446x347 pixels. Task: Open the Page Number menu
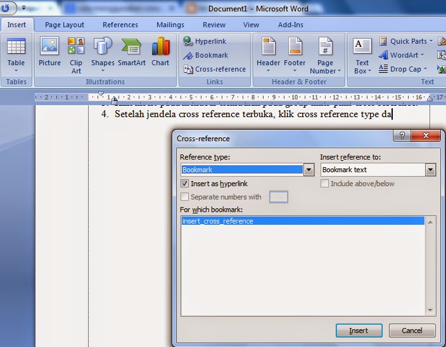coord(325,56)
